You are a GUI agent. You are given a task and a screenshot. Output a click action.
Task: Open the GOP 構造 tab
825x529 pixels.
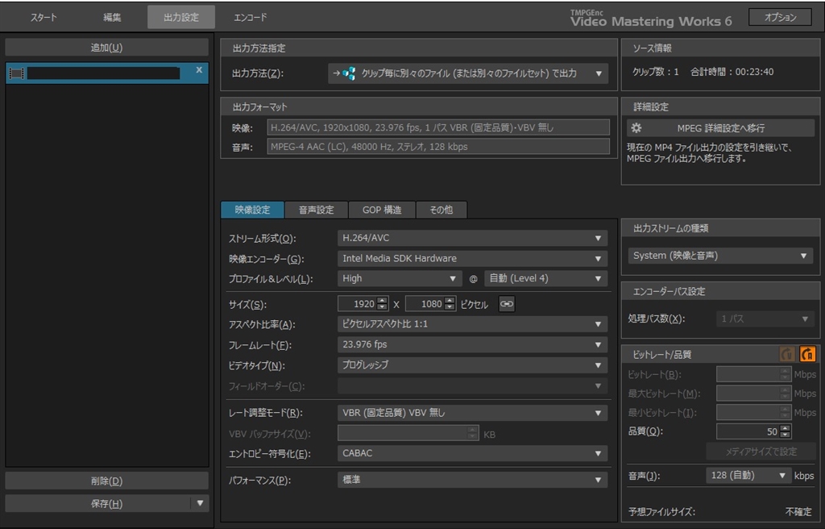[380, 210]
